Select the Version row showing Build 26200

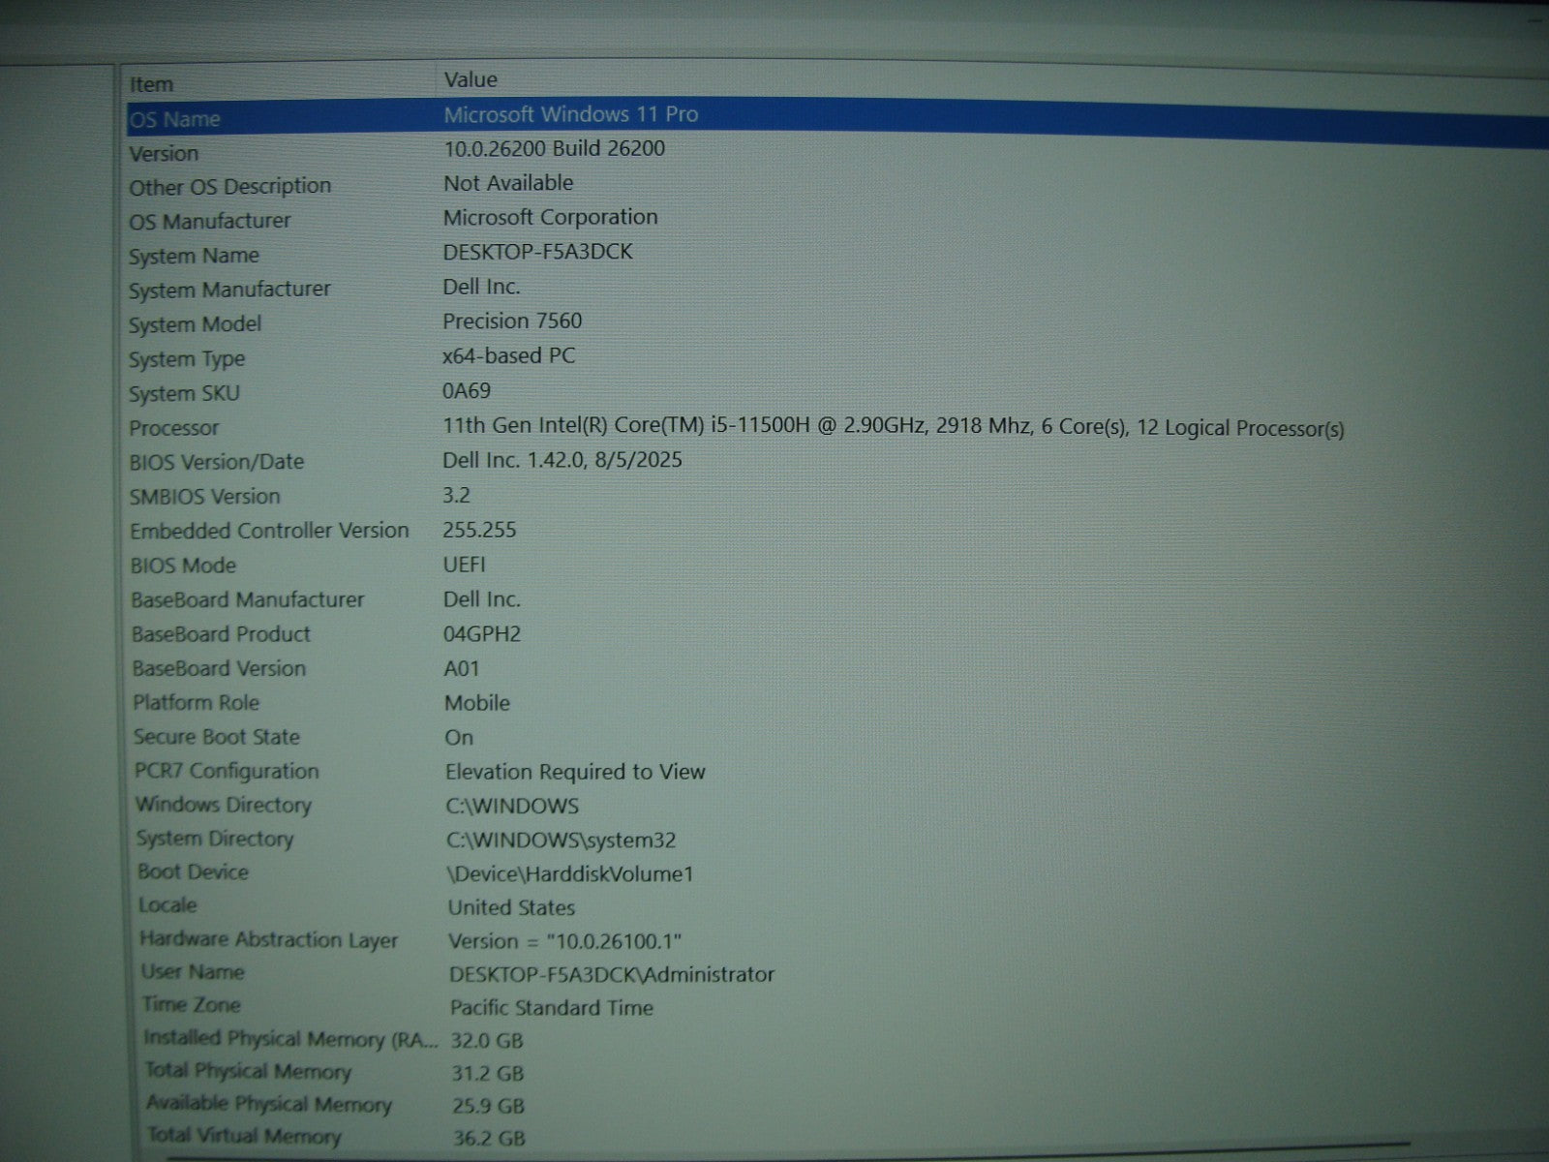coord(165,153)
